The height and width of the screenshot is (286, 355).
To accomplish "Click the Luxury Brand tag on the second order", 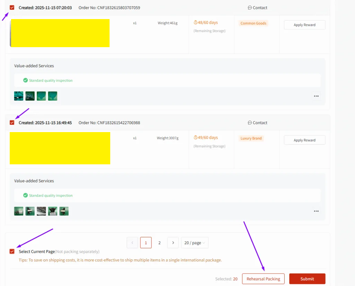I will pyautogui.click(x=251, y=138).
